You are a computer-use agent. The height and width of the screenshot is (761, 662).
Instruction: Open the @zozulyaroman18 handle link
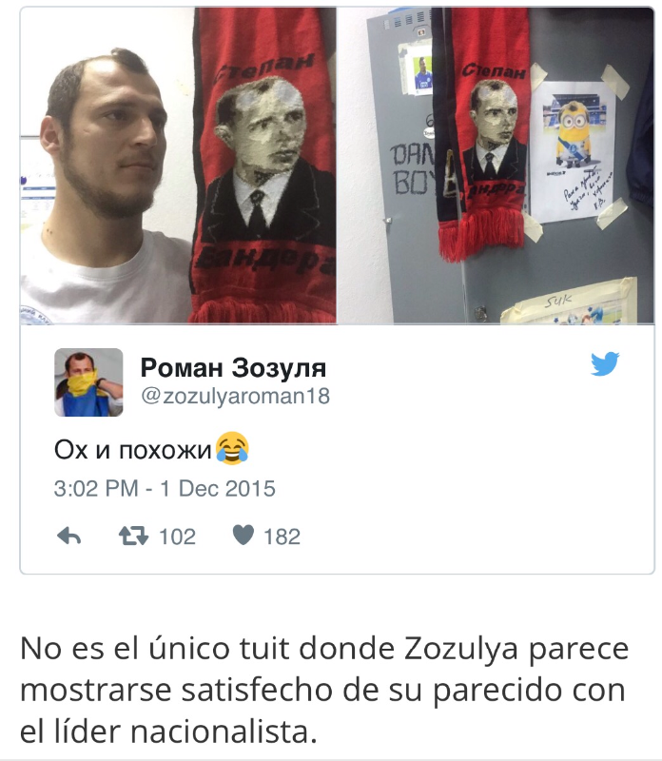[x=235, y=396]
